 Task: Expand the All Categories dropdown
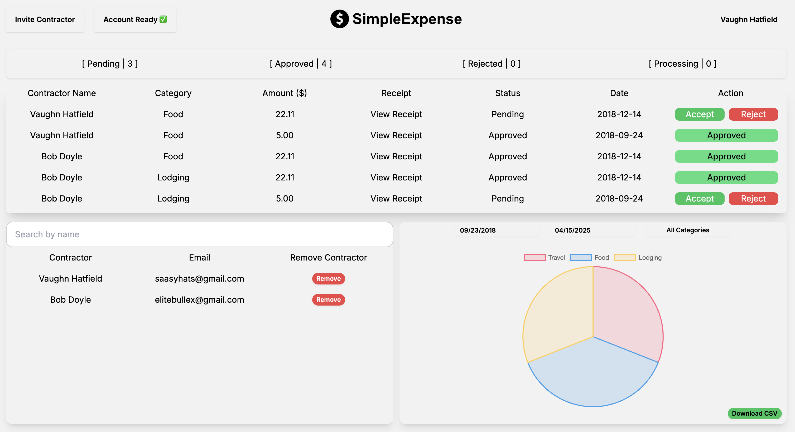tap(688, 230)
